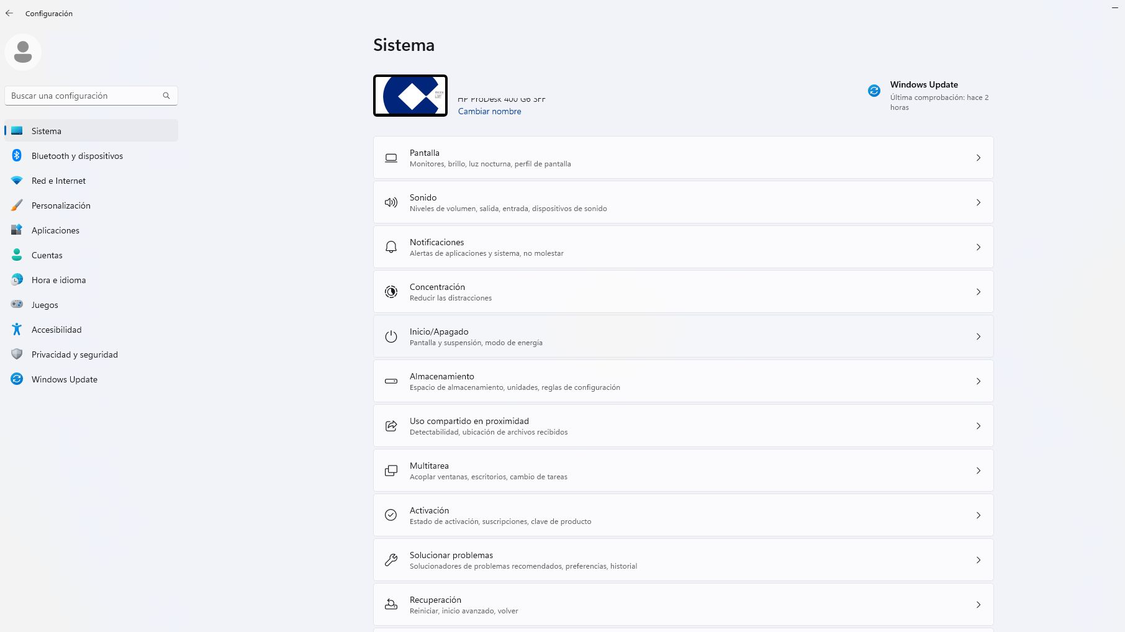Open Windows Update from the sidebar
The image size is (1125, 632).
(64, 379)
